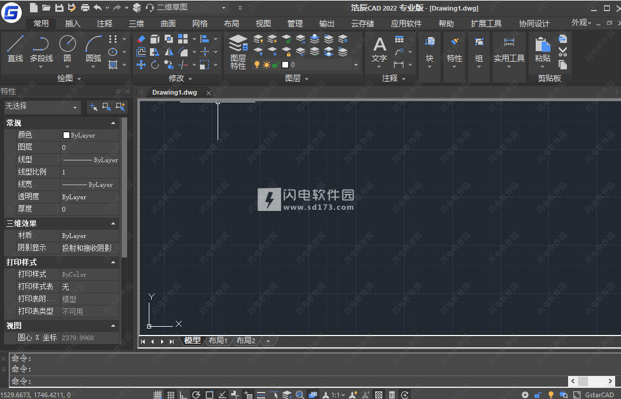621x399 pixels.
Task: Choose the Mirror tool icon
Action: [169, 52]
